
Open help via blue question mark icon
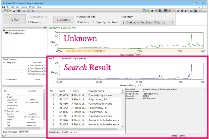tap(33, 11)
